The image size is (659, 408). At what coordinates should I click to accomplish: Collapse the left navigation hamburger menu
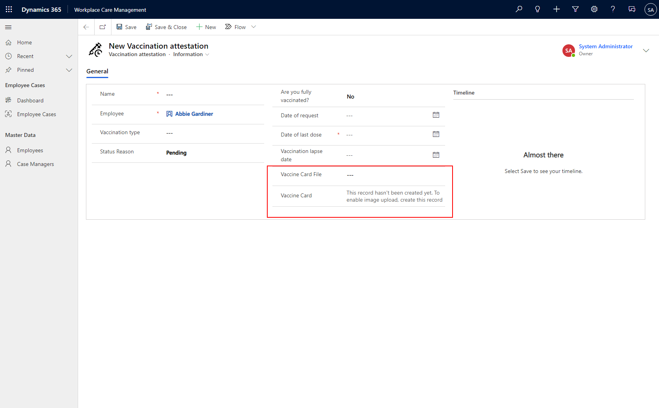coord(8,27)
